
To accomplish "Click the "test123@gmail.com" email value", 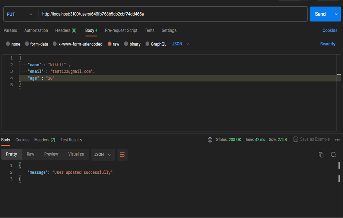I will 72,71.
